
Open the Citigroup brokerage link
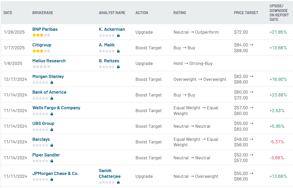[x=42, y=45]
